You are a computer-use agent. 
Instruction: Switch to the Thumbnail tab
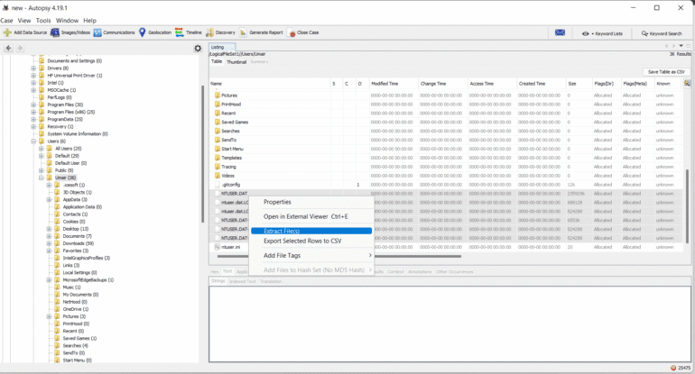pos(236,62)
